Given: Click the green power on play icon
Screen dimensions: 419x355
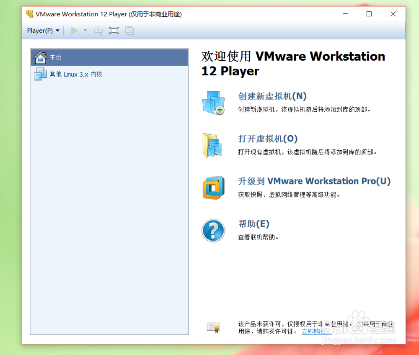Looking at the screenshot, I should click(75, 31).
